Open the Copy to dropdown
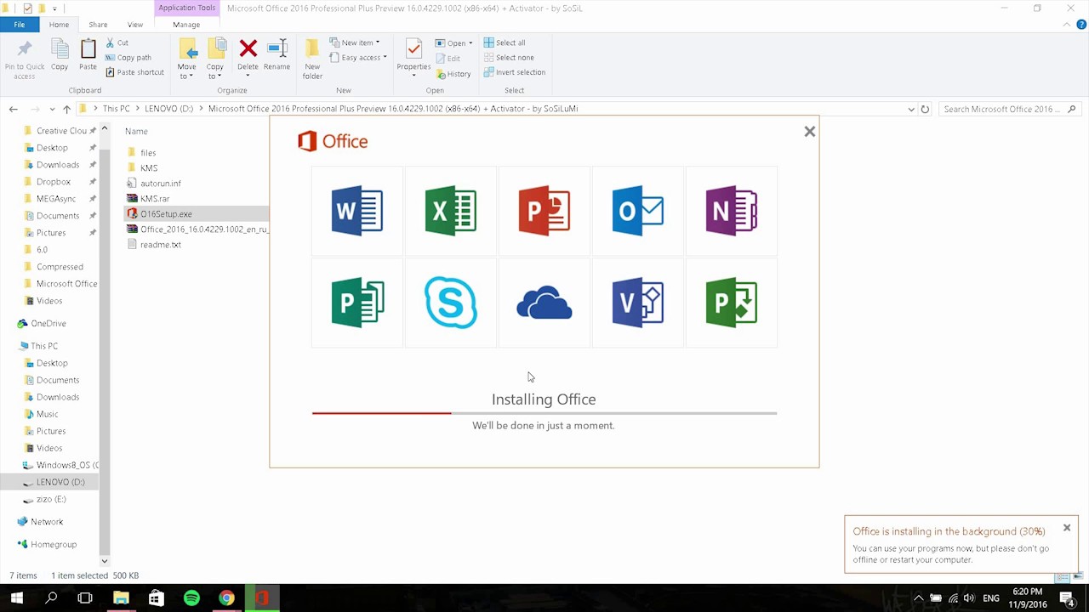This screenshot has height=612, width=1089. tap(215, 59)
